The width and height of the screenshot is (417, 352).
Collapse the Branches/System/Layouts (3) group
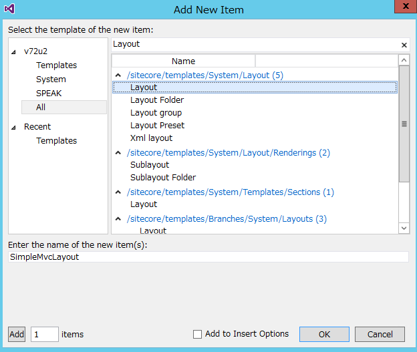(118, 219)
